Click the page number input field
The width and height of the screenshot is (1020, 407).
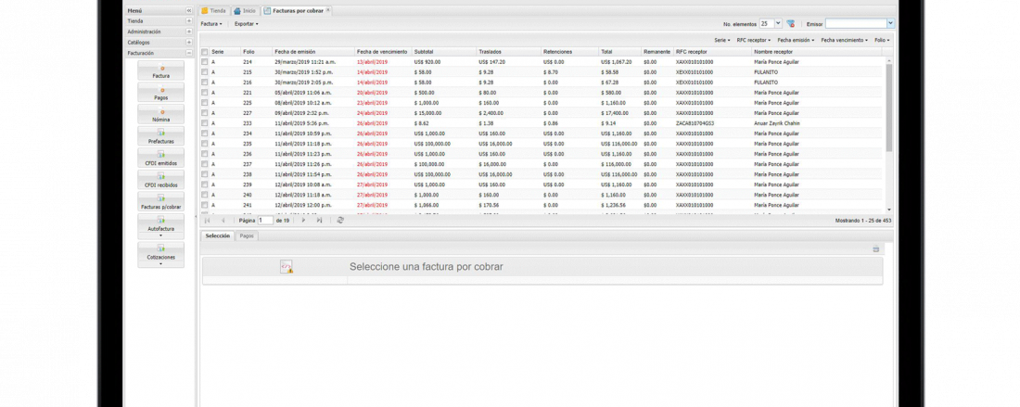point(265,221)
